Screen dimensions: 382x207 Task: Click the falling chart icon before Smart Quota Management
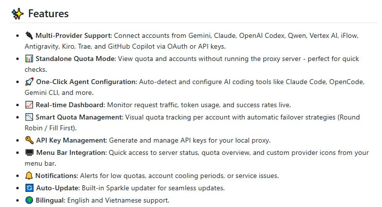tap(29, 118)
